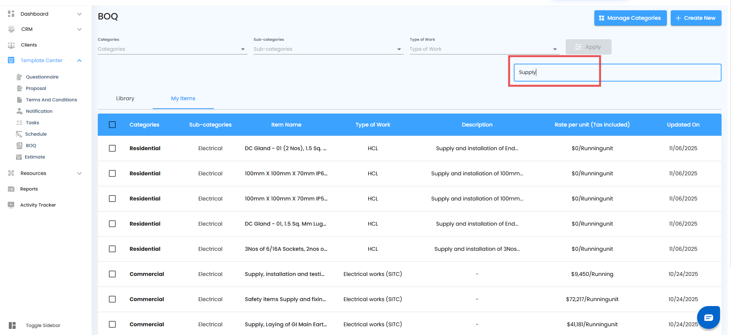Open the Notification icon in Template Center
The image size is (733, 335).
pos(19,111)
